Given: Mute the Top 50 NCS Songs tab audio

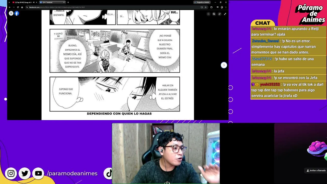Looking at the screenshot, I should [33, 2].
